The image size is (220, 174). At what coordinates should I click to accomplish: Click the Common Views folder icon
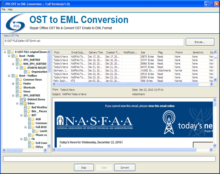(21, 80)
